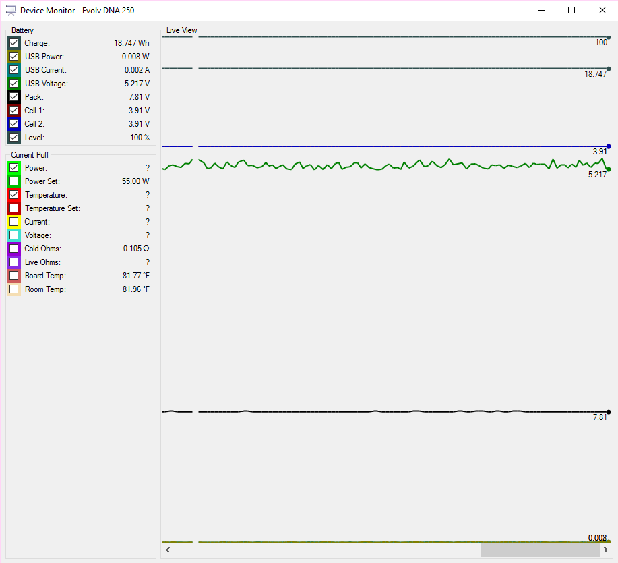
Task: Click the horizontal scrollbar thumb in Live View
Action: coord(540,550)
